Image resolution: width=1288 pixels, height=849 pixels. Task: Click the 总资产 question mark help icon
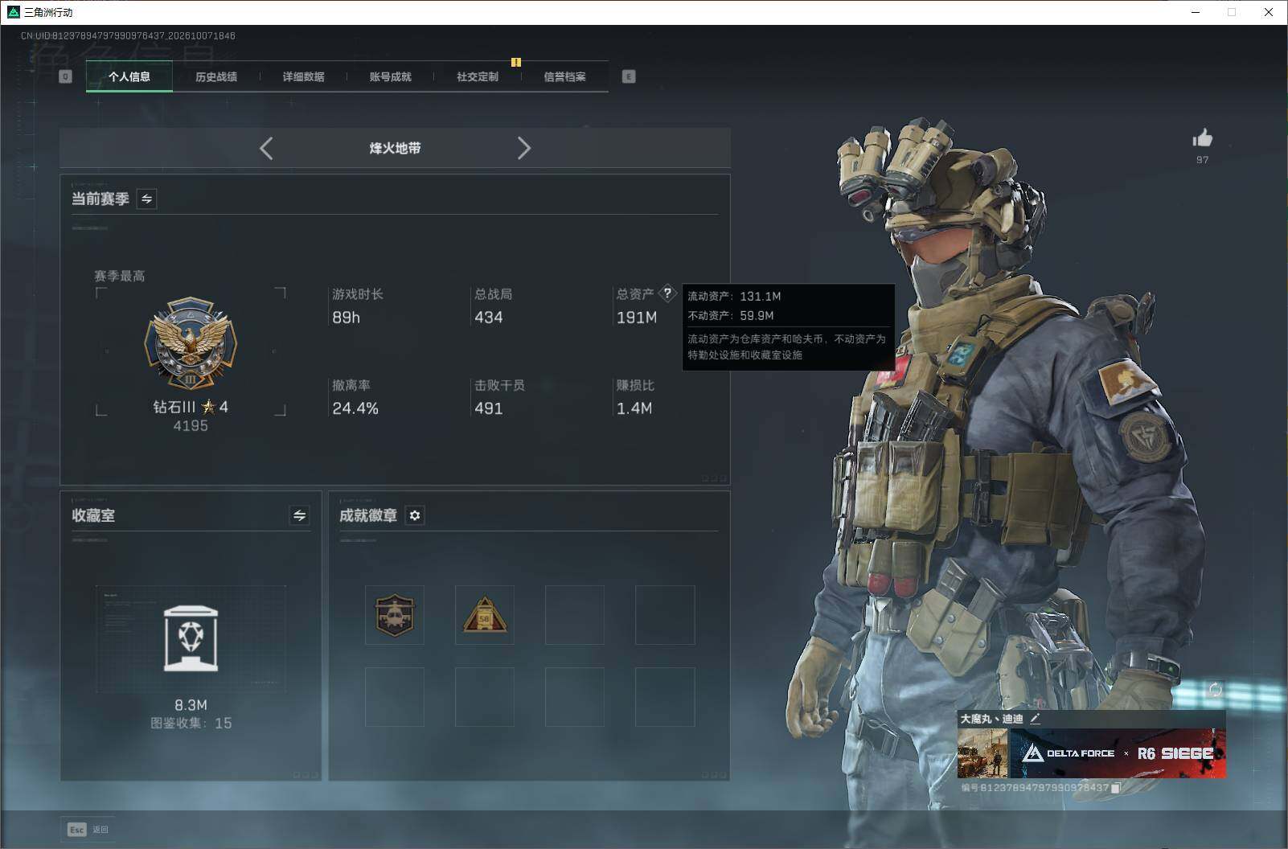pos(667,293)
